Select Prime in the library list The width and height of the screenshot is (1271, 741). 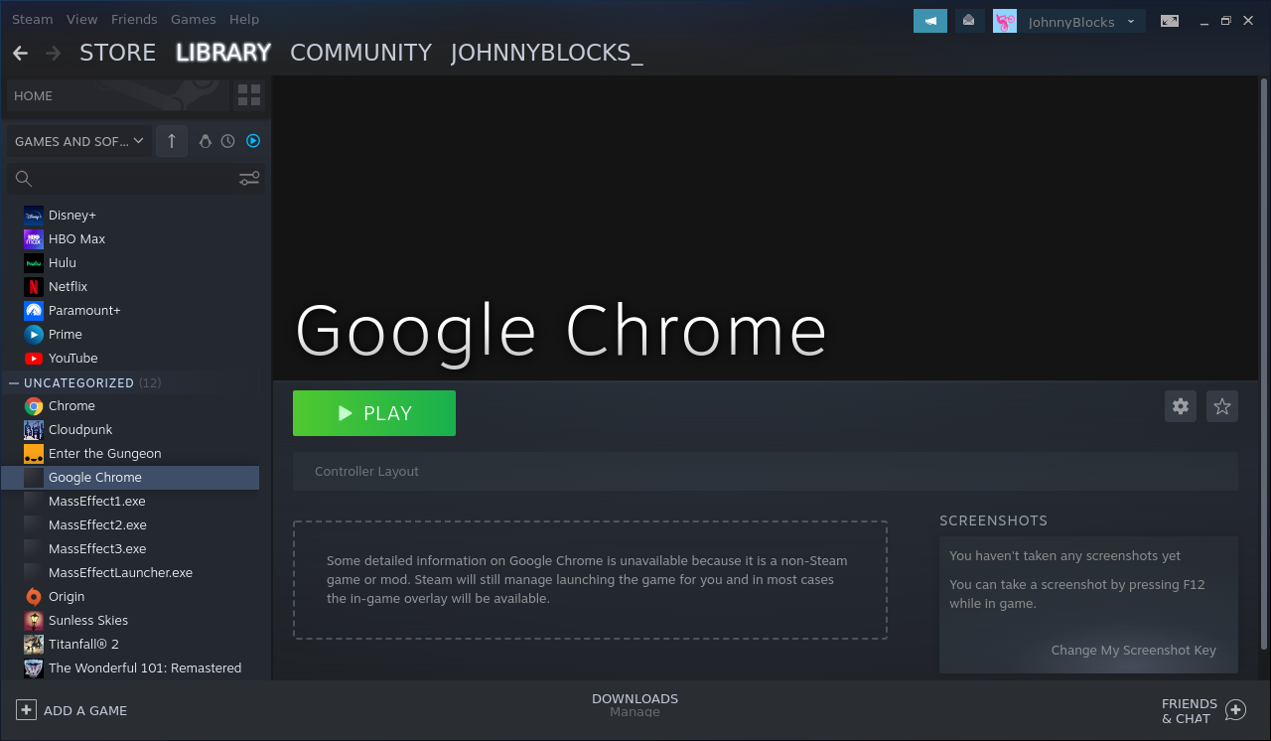coord(130,334)
